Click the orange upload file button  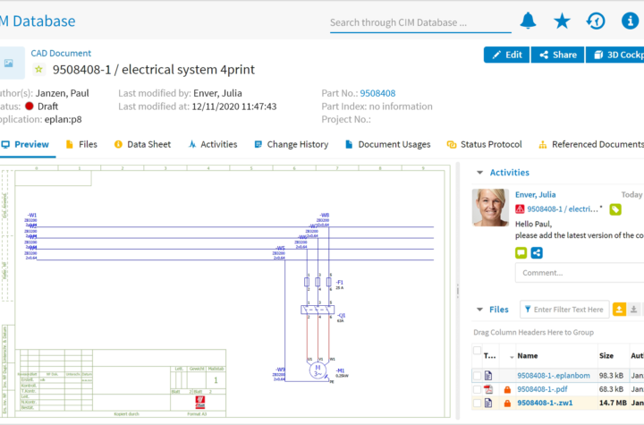tap(619, 310)
